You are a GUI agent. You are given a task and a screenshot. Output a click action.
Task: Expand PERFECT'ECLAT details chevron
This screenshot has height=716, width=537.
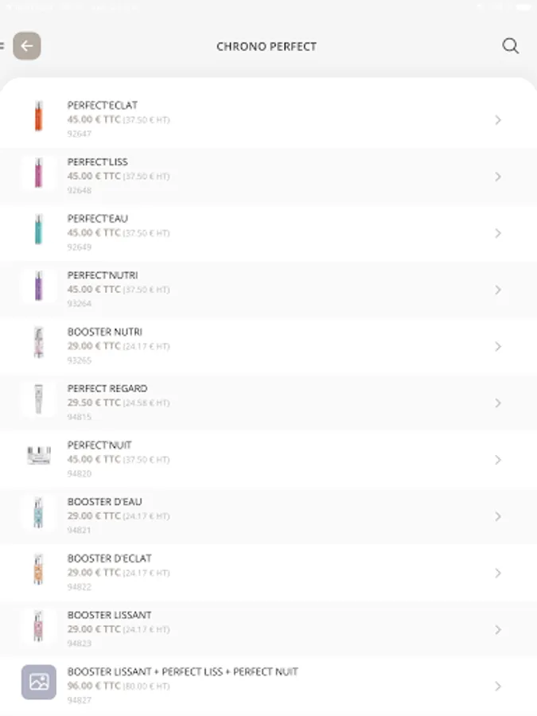(498, 119)
